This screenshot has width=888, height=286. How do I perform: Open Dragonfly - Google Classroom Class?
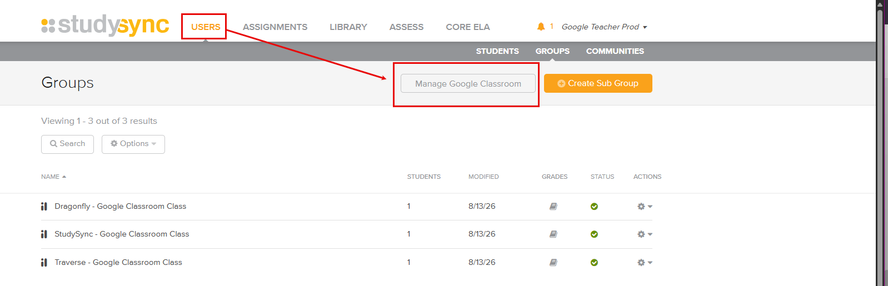click(120, 207)
